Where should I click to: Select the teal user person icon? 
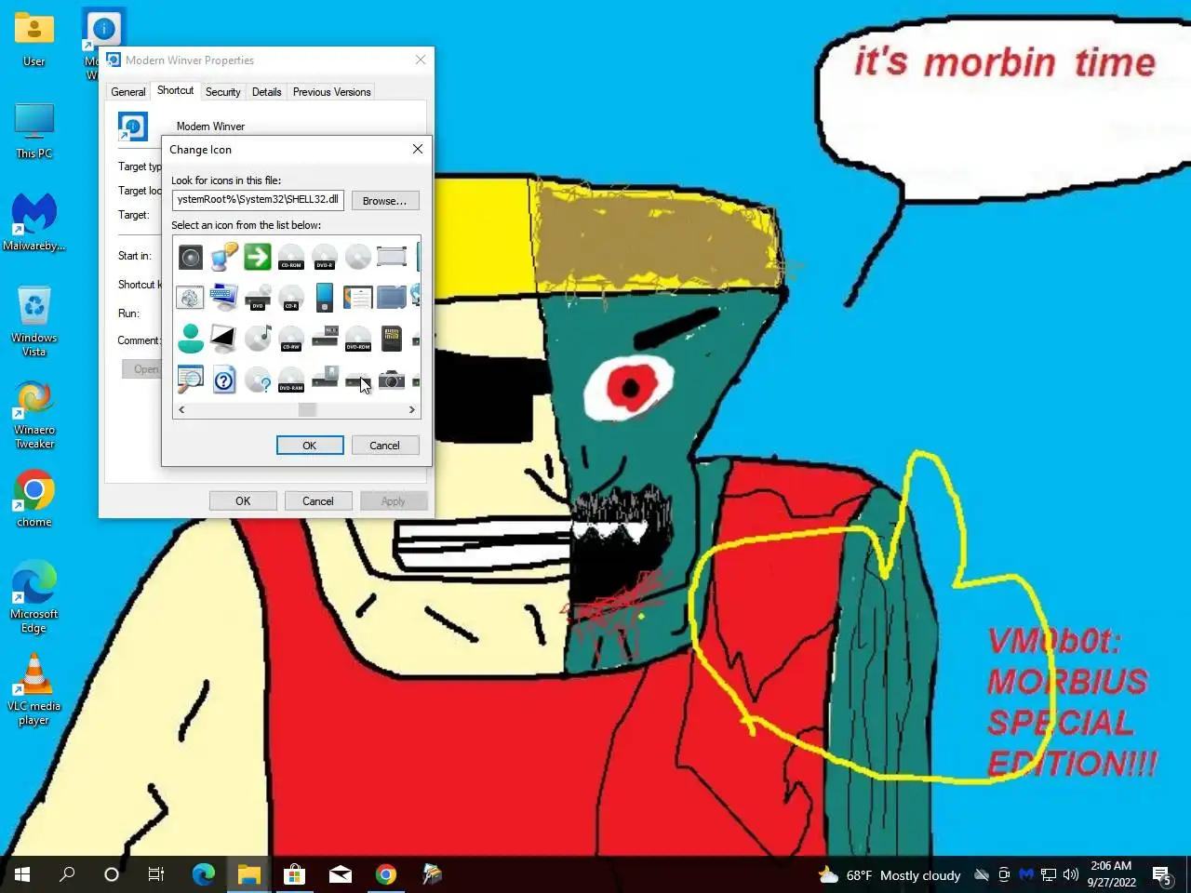191,339
